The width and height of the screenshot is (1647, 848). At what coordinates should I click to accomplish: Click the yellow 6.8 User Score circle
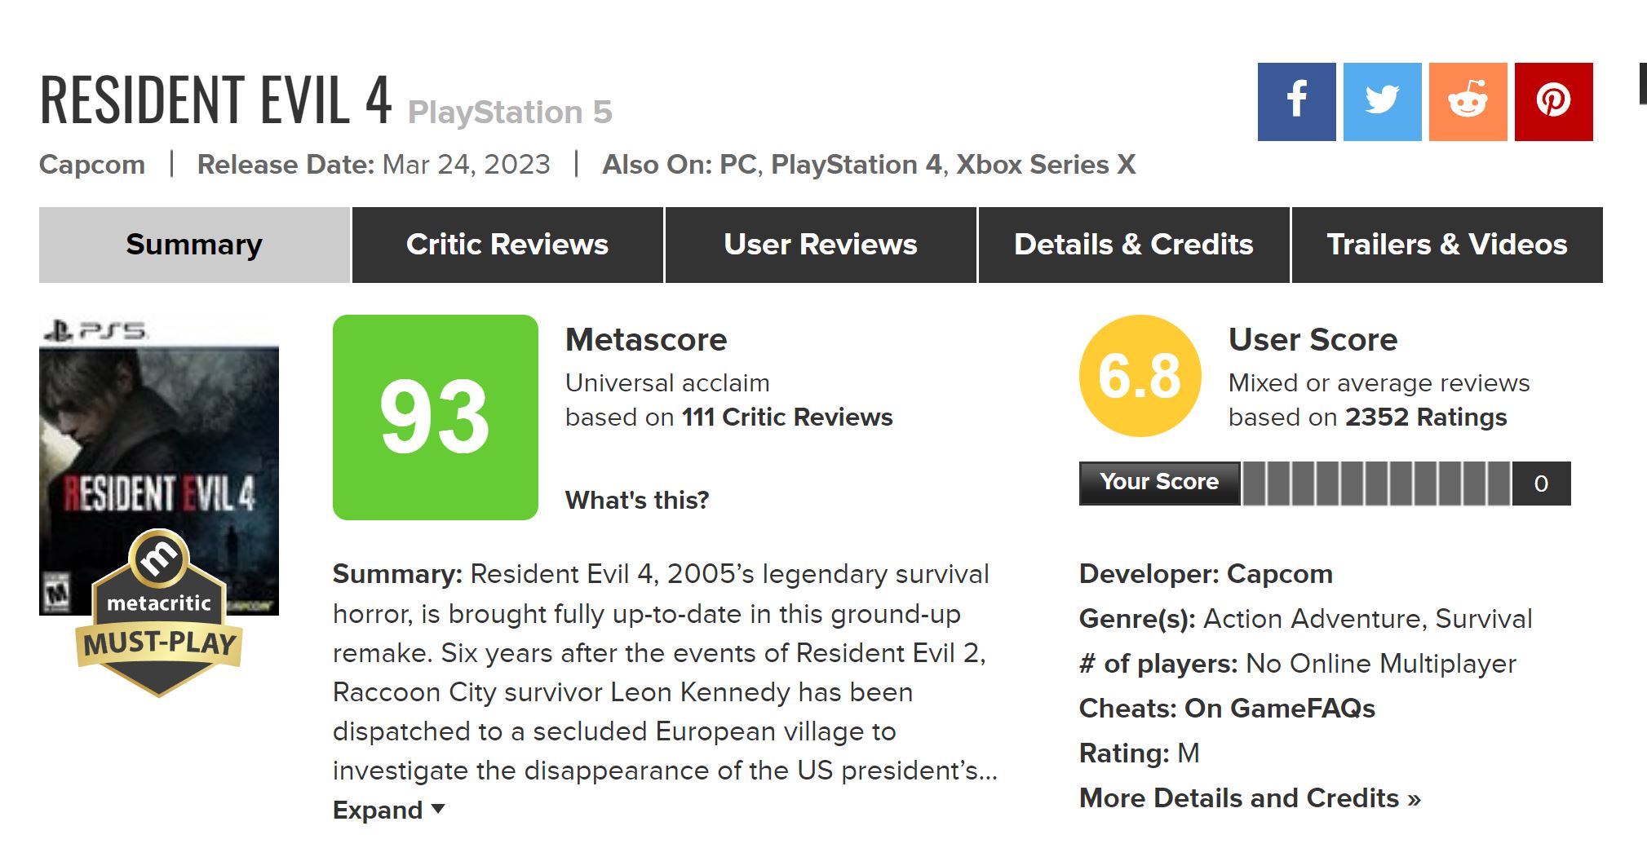(1140, 376)
